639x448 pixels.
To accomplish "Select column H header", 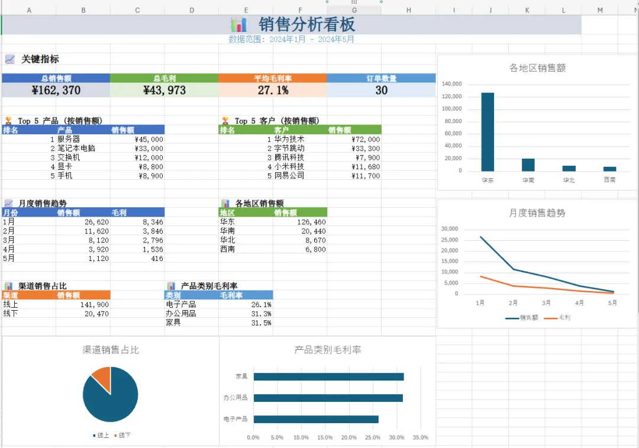I will tap(408, 10).
